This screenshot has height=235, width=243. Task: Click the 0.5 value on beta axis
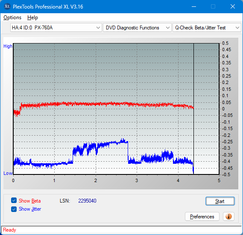click(x=225, y=43)
